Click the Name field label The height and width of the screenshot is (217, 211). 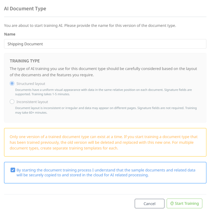coord(10,34)
